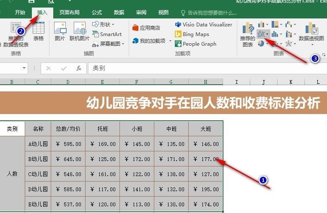Launch Visio Data Visualizer
This screenshot has width=327, height=213.
[x=204, y=24]
